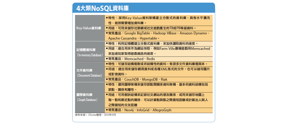This screenshot has width=287, height=125.
Task: Click the '(Graph Database)' subtitle text
Action: (x=87, y=100)
